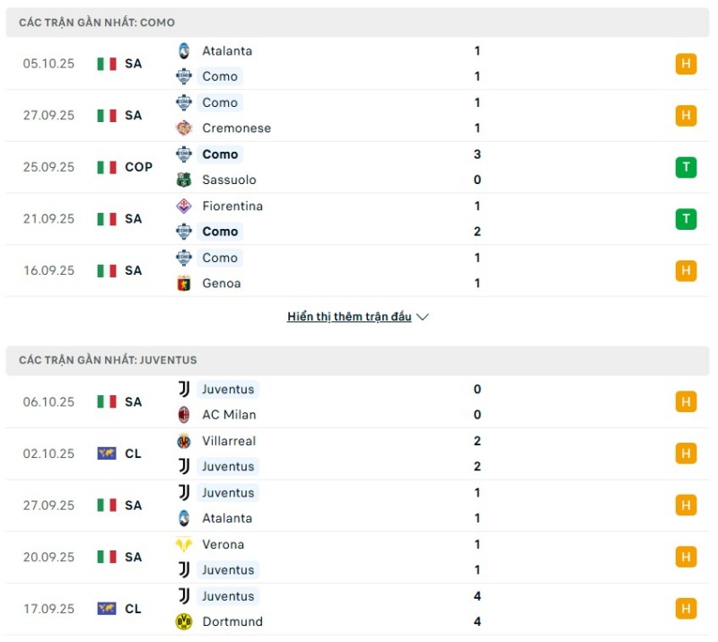Select the Italy flag beside the COP label

point(106,167)
